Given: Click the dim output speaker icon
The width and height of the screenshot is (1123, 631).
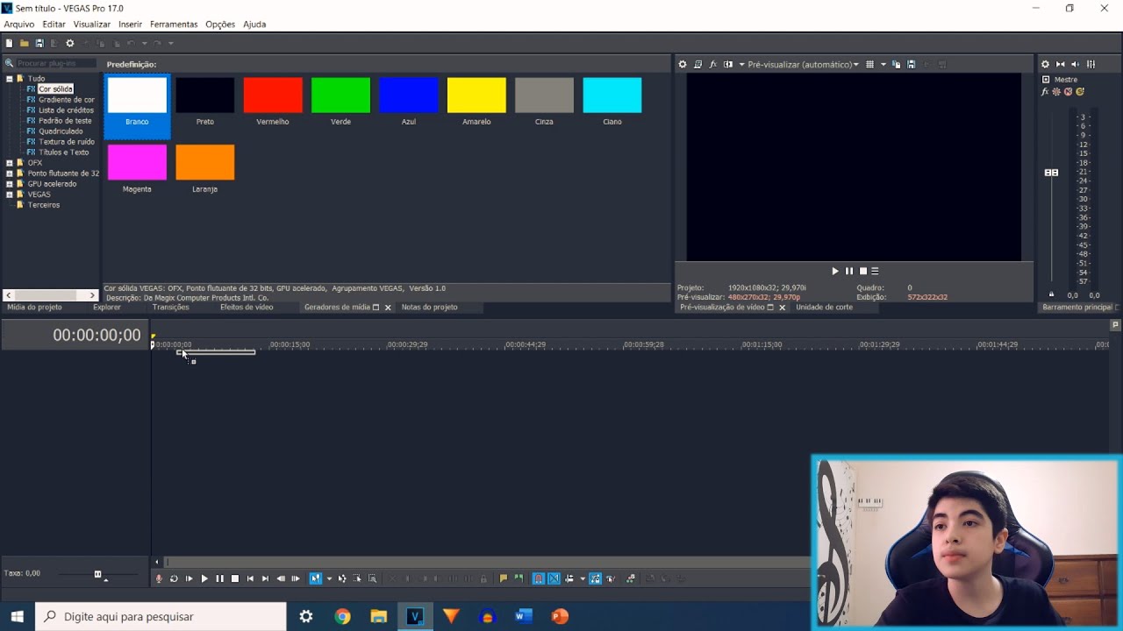Looking at the screenshot, I should click(1076, 64).
